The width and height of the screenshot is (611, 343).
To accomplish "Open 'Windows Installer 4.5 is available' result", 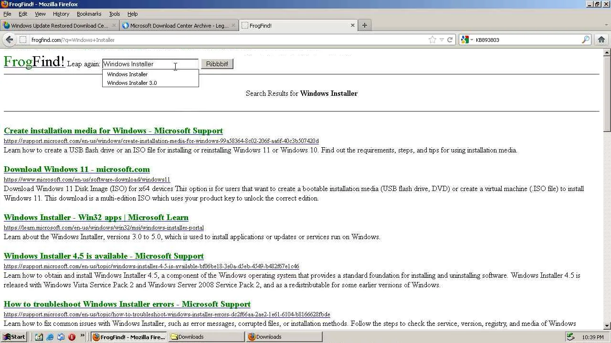I will click(104, 256).
